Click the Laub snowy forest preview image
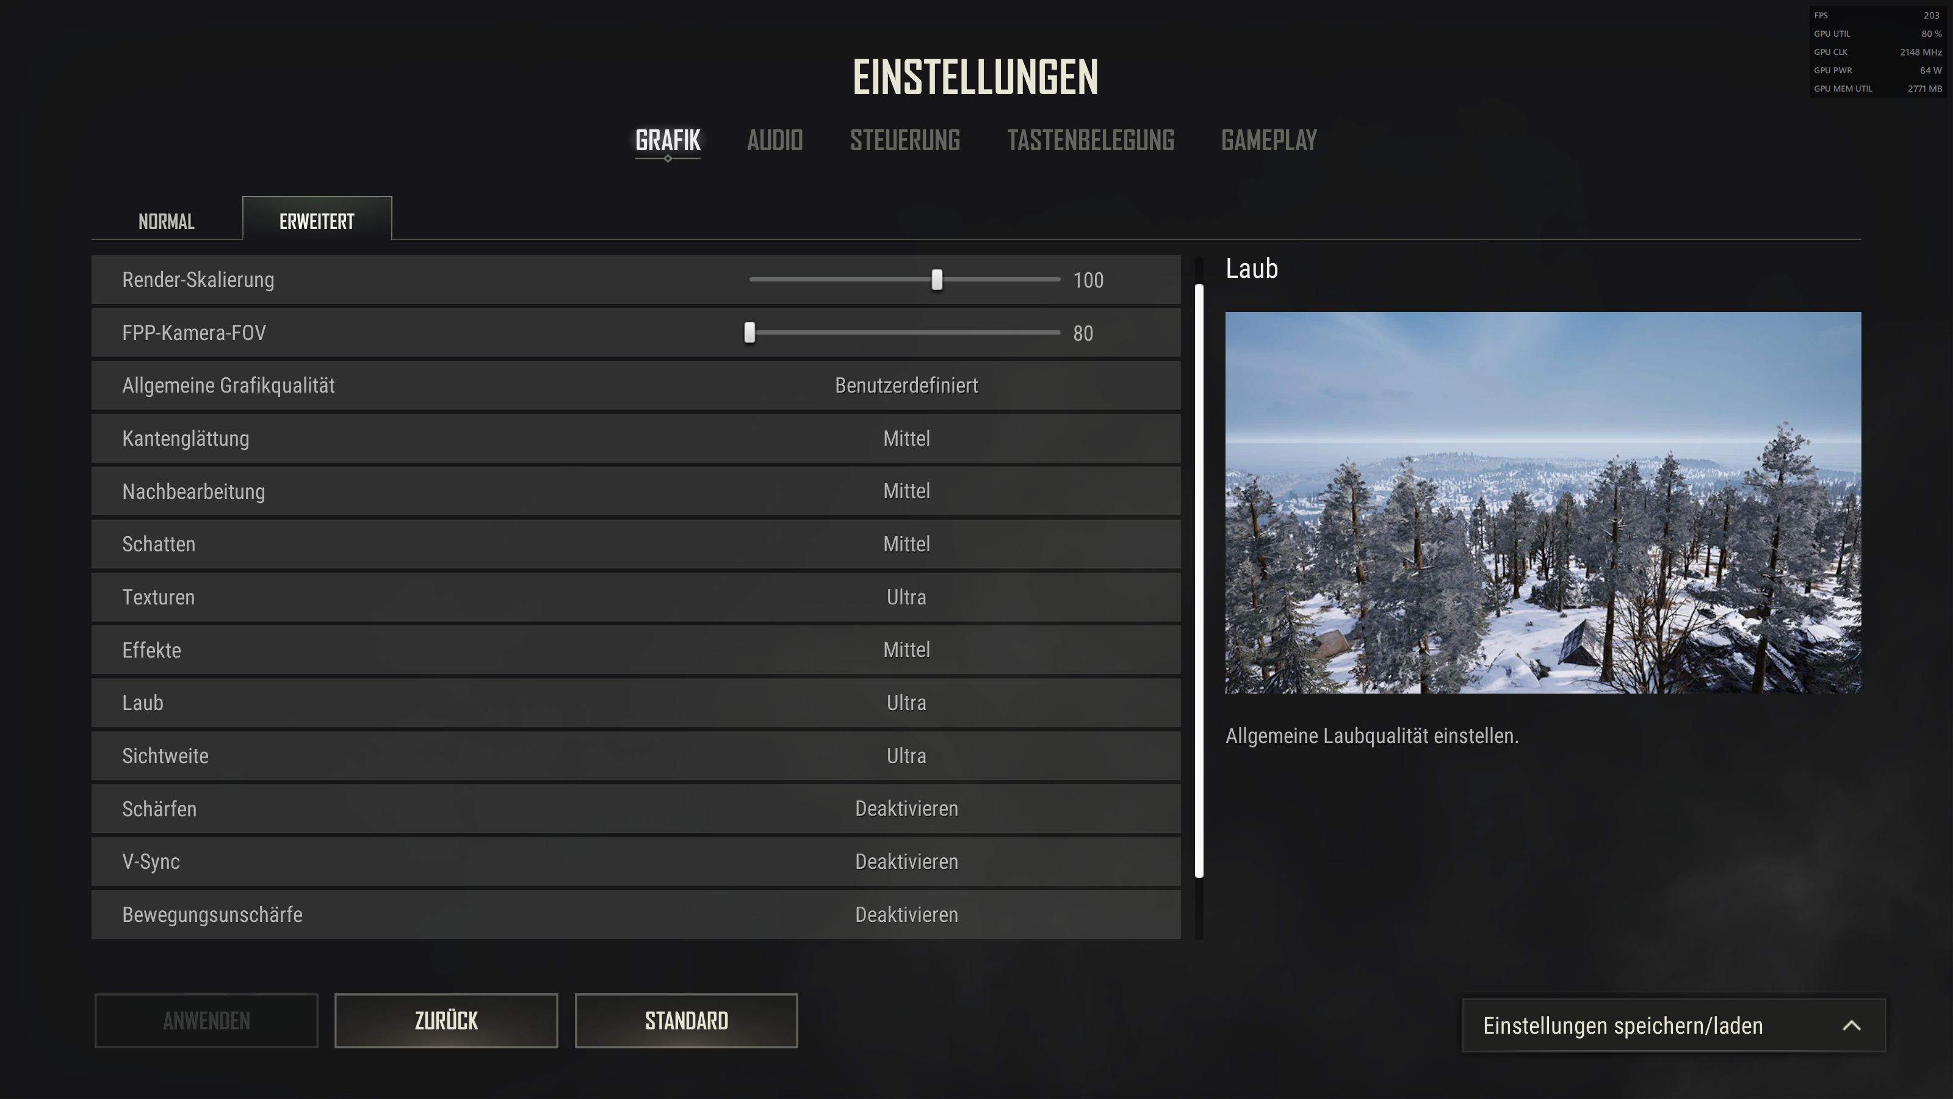This screenshot has width=1953, height=1099. click(1543, 502)
